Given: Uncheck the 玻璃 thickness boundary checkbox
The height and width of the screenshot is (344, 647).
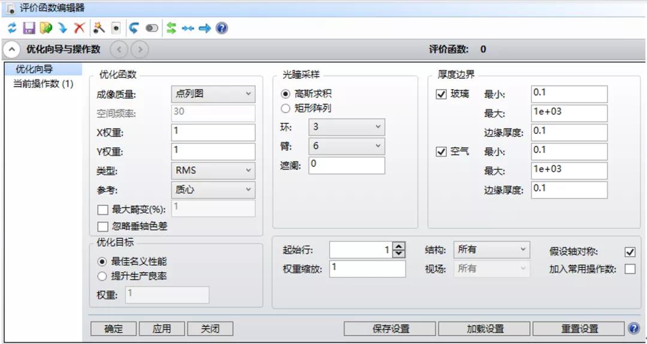Looking at the screenshot, I should point(441,95).
